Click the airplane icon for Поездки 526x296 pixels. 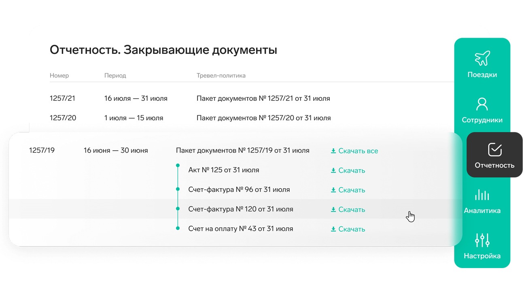pyautogui.click(x=482, y=58)
